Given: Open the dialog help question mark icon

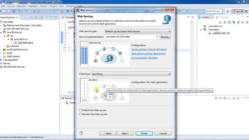Looking at the screenshot, I should click(81, 133).
